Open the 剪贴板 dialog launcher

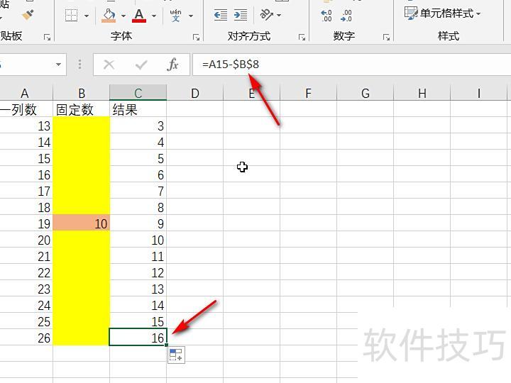pos(48,38)
